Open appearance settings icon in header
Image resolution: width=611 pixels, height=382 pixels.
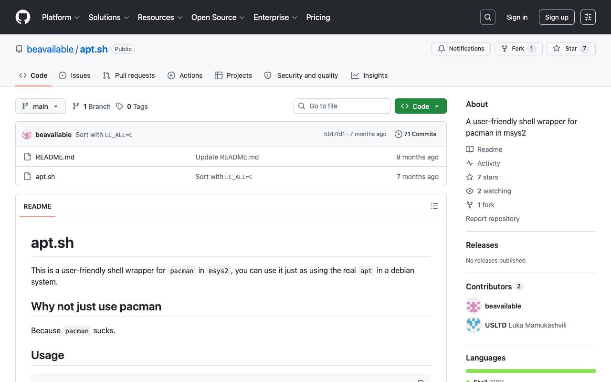588,17
